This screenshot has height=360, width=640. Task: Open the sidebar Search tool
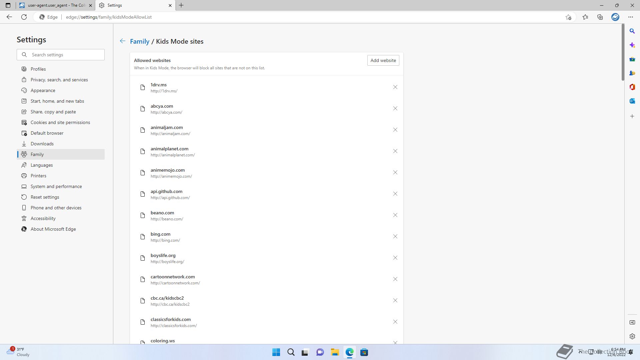tap(632, 31)
